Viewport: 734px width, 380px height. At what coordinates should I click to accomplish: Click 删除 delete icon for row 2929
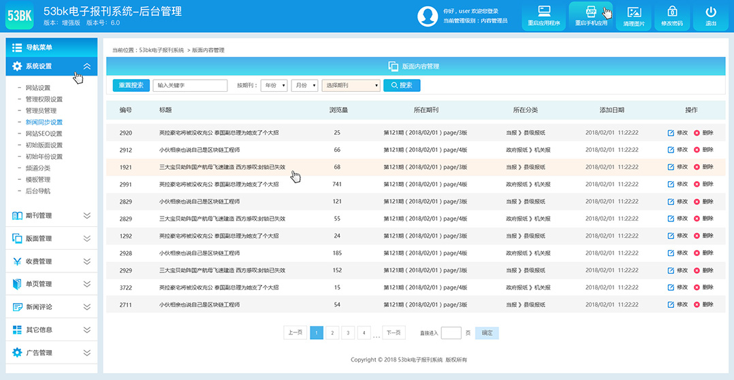697,270
